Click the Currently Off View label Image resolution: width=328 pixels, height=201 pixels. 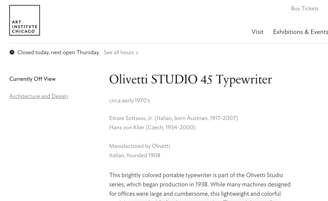pyautogui.click(x=32, y=79)
